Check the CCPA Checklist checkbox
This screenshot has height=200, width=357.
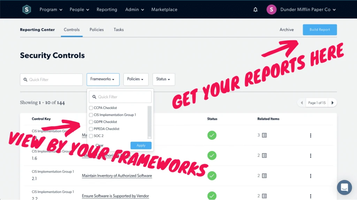pyautogui.click(x=91, y=108)
